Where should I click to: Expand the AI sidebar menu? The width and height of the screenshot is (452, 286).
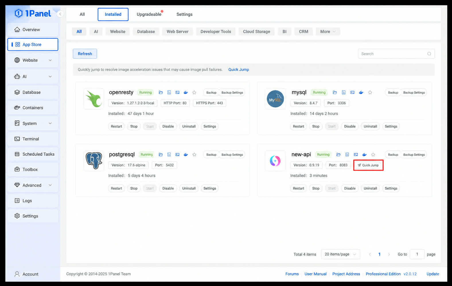[x=33, y=77]
